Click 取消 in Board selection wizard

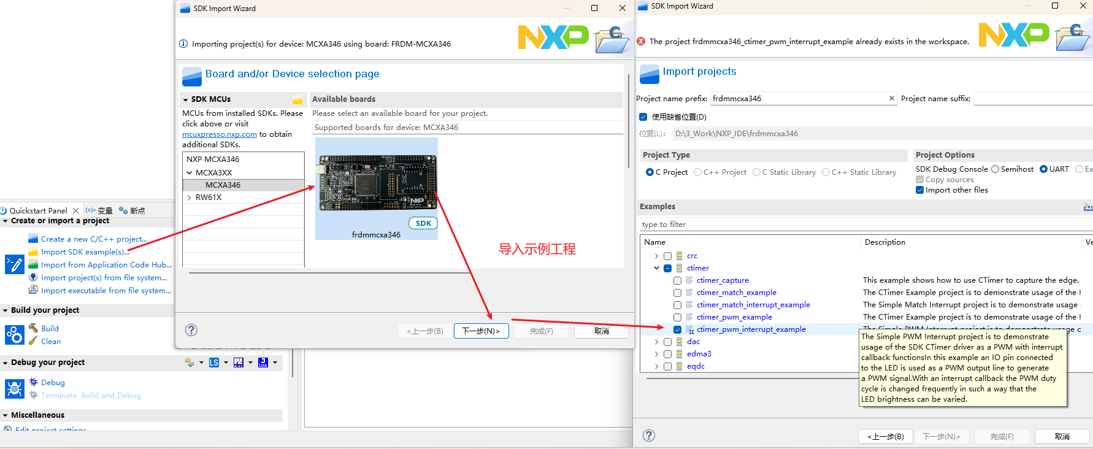[602, 331]
